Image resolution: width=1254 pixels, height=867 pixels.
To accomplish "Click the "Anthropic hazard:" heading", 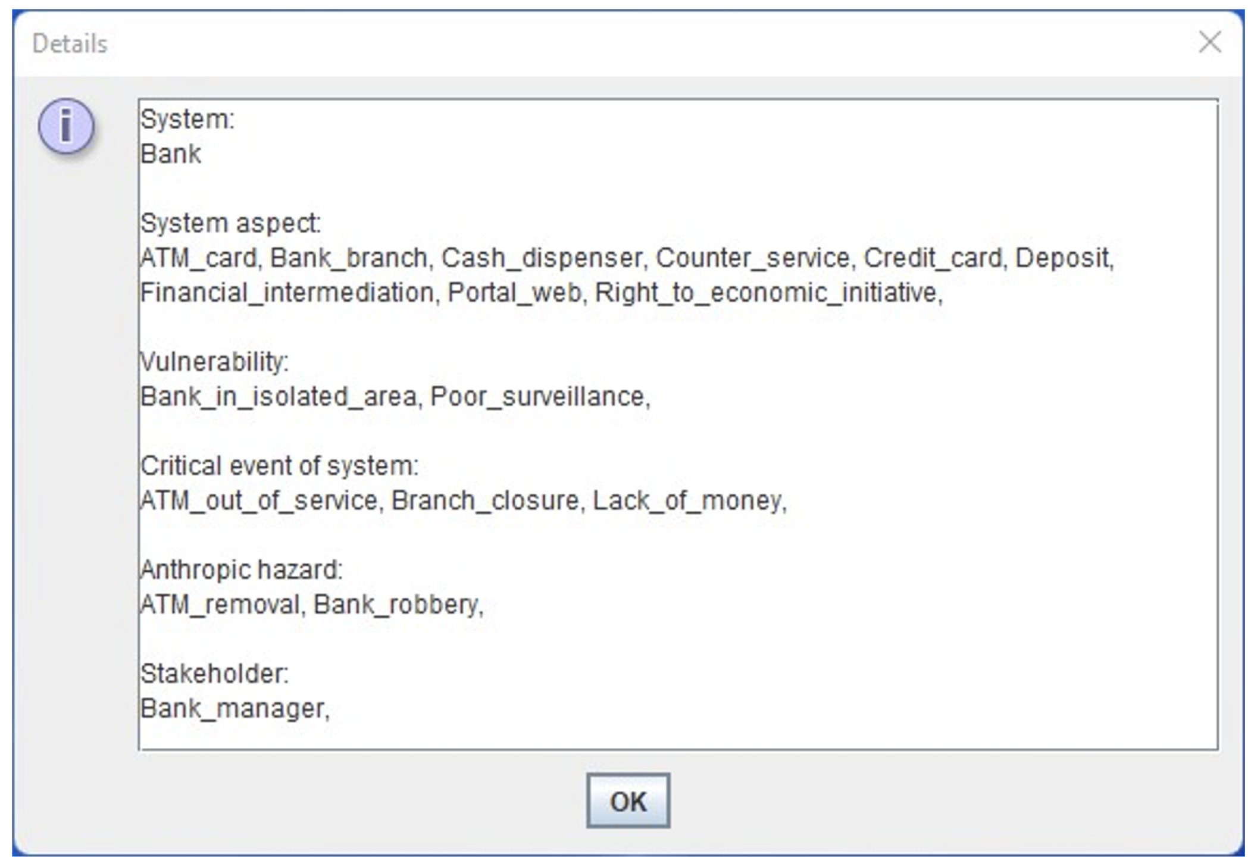I will pyautogui.click(x=241, y=570).
